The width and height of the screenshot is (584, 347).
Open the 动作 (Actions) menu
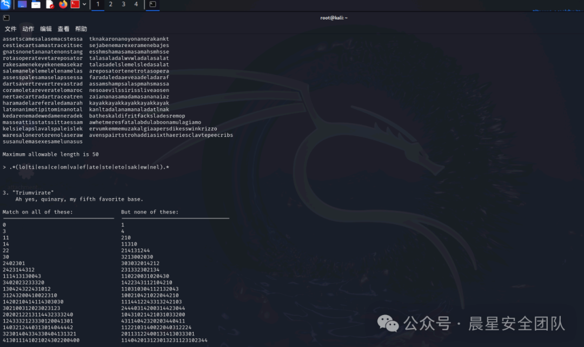28,29
